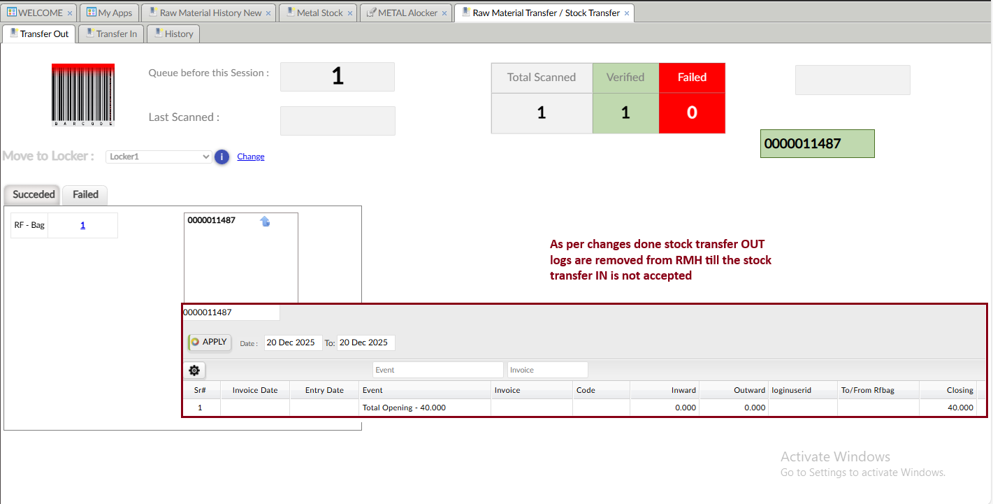This screenshot has width=993, height=504.
Task: Open the History tab
Action: pos(173,34)
